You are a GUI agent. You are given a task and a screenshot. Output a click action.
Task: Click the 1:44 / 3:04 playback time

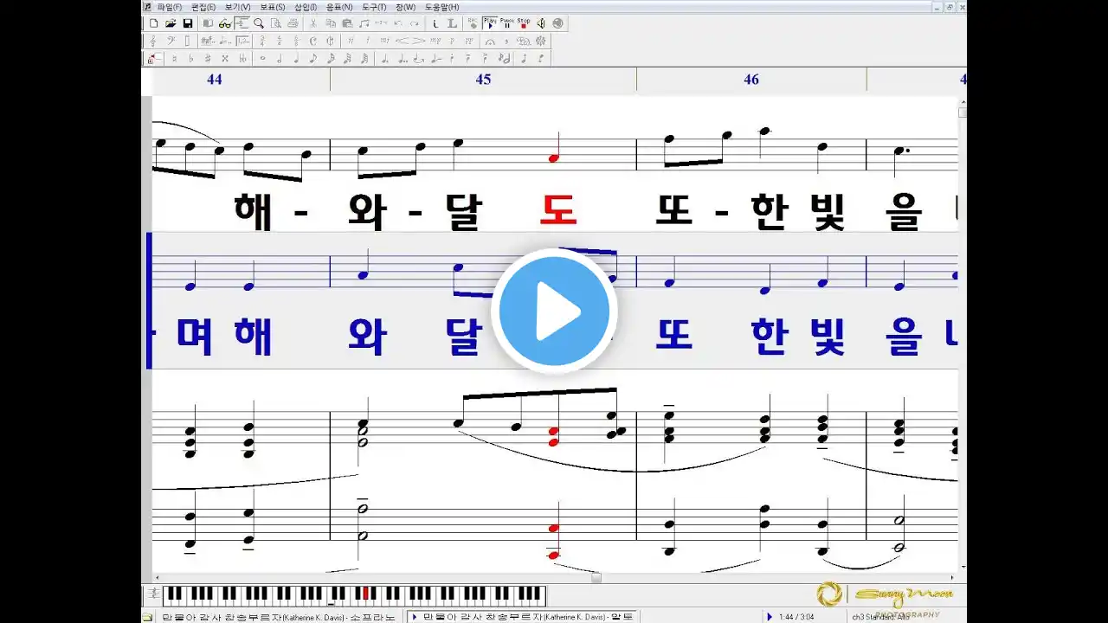[x=795, y=616]
